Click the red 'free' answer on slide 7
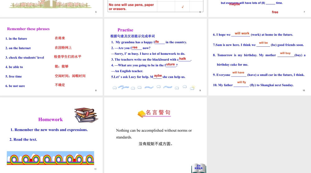The width and height of the screenshot is (311, 173). pyautogui.click(x=275, y=12)
